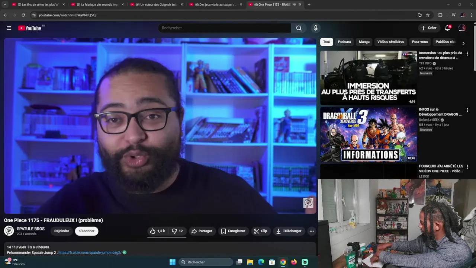Open more actions menu below video
476x268 pixels.
click(312, 231)
